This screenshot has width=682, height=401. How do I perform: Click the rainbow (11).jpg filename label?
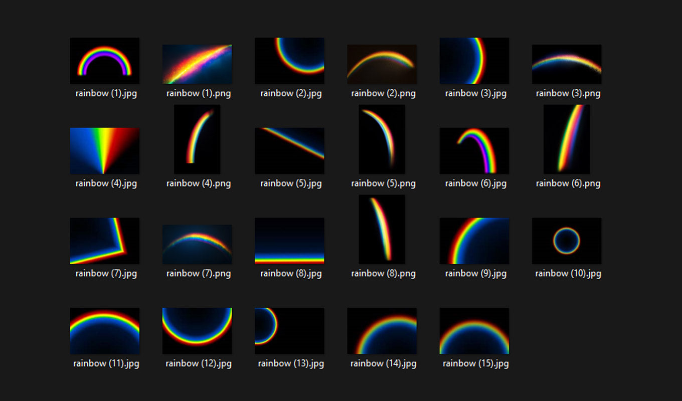pyautogui.click(x=106, y=364)
